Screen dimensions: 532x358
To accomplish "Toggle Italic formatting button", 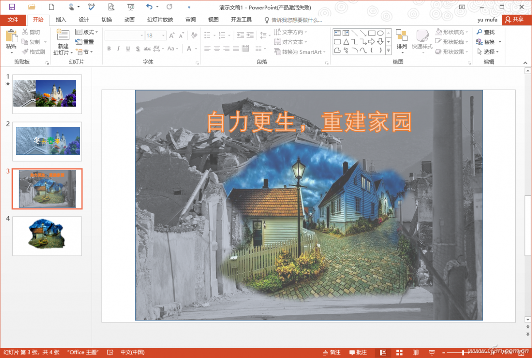I will coord(118,49).
